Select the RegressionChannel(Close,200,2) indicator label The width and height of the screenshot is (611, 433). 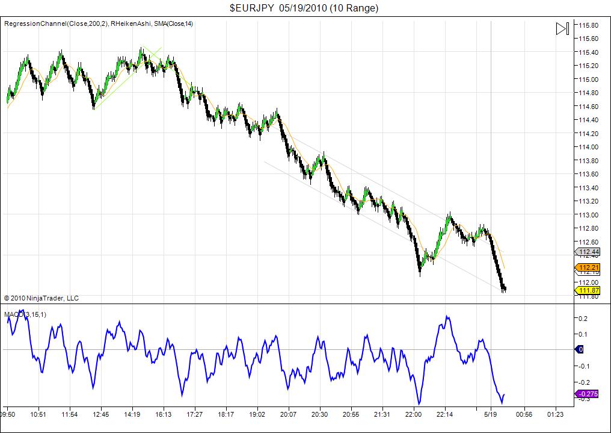click(54, 25)
